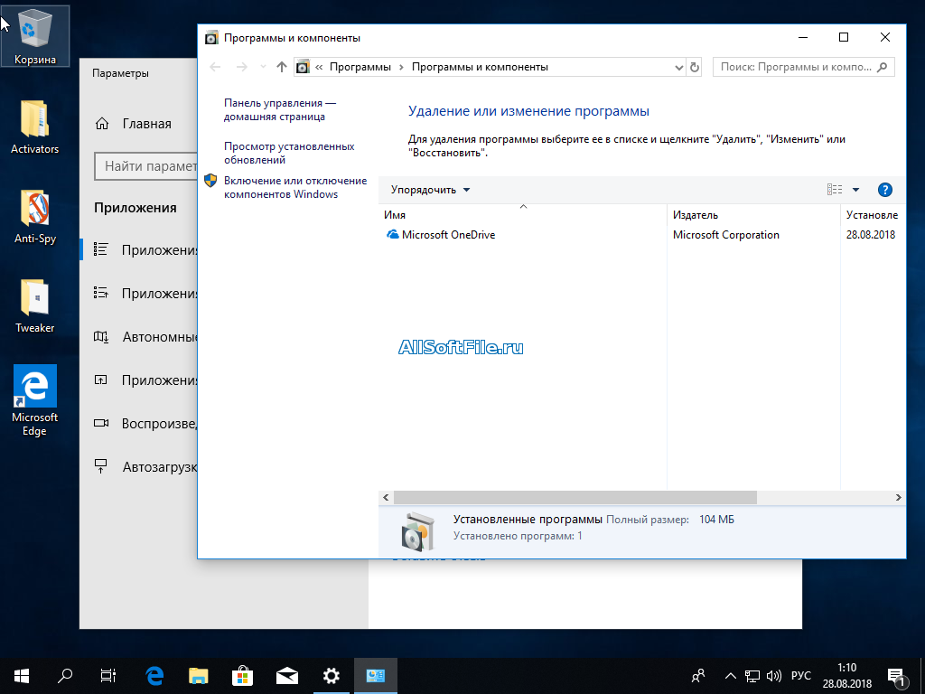Open Включение или отключение компонентов Windows

point(294,187)
